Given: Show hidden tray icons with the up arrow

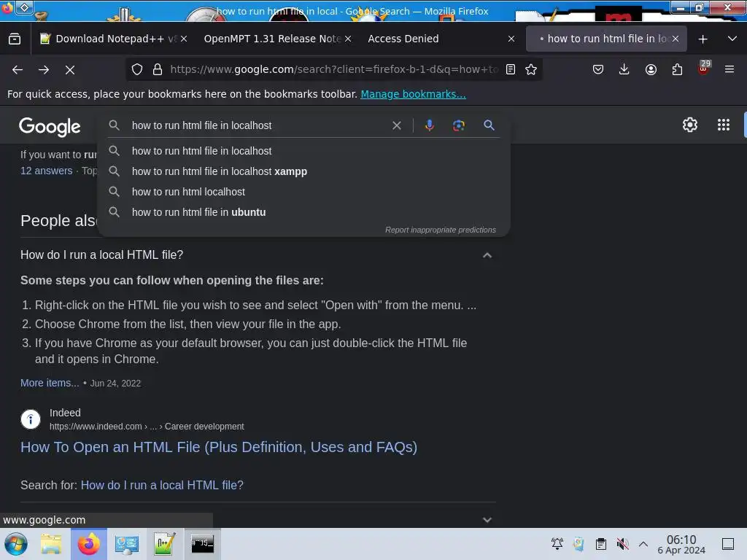Looking at the screenshot, I should (x=643, y=544).
